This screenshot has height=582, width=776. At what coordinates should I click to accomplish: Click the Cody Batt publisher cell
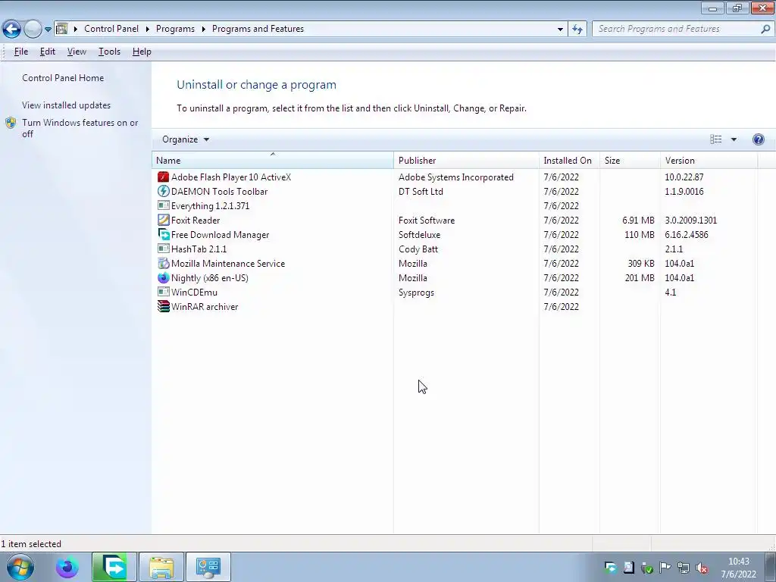point(418,249)
